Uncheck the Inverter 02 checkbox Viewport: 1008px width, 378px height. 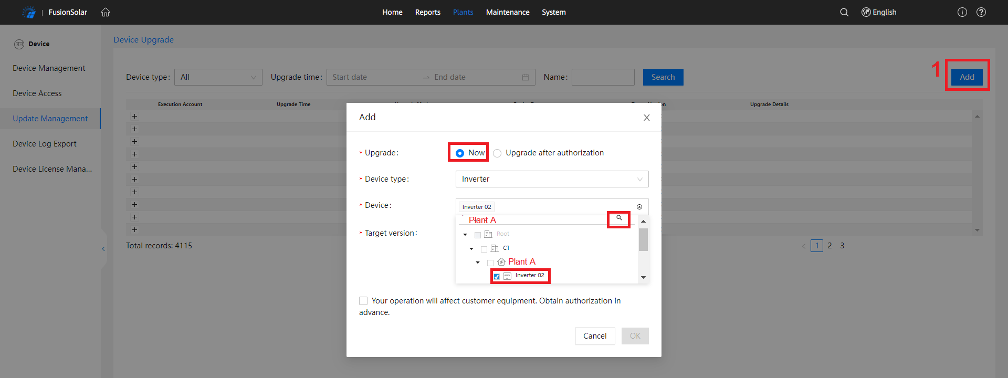497,277
